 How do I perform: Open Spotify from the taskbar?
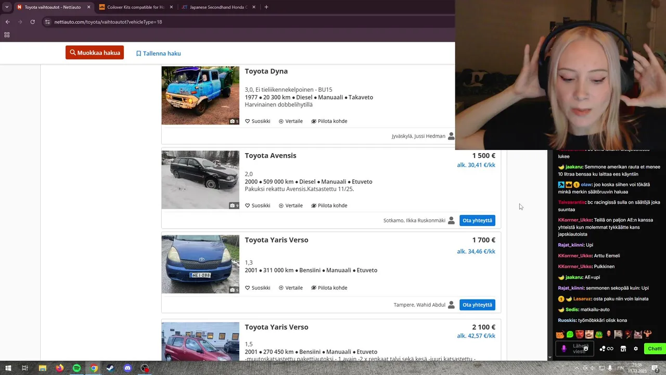[x=76, y=368]
